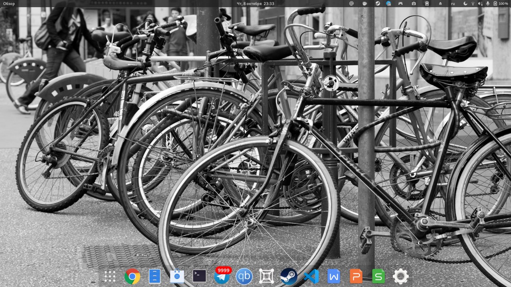Open the Steam tray icon in top bar
Viewport: 511px width, 287px height.
click(377, 4)
